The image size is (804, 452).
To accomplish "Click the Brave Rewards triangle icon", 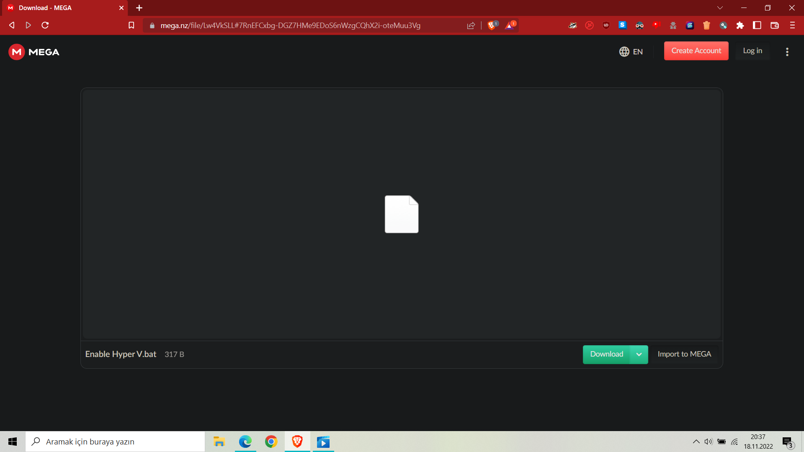I will [510, 26].
